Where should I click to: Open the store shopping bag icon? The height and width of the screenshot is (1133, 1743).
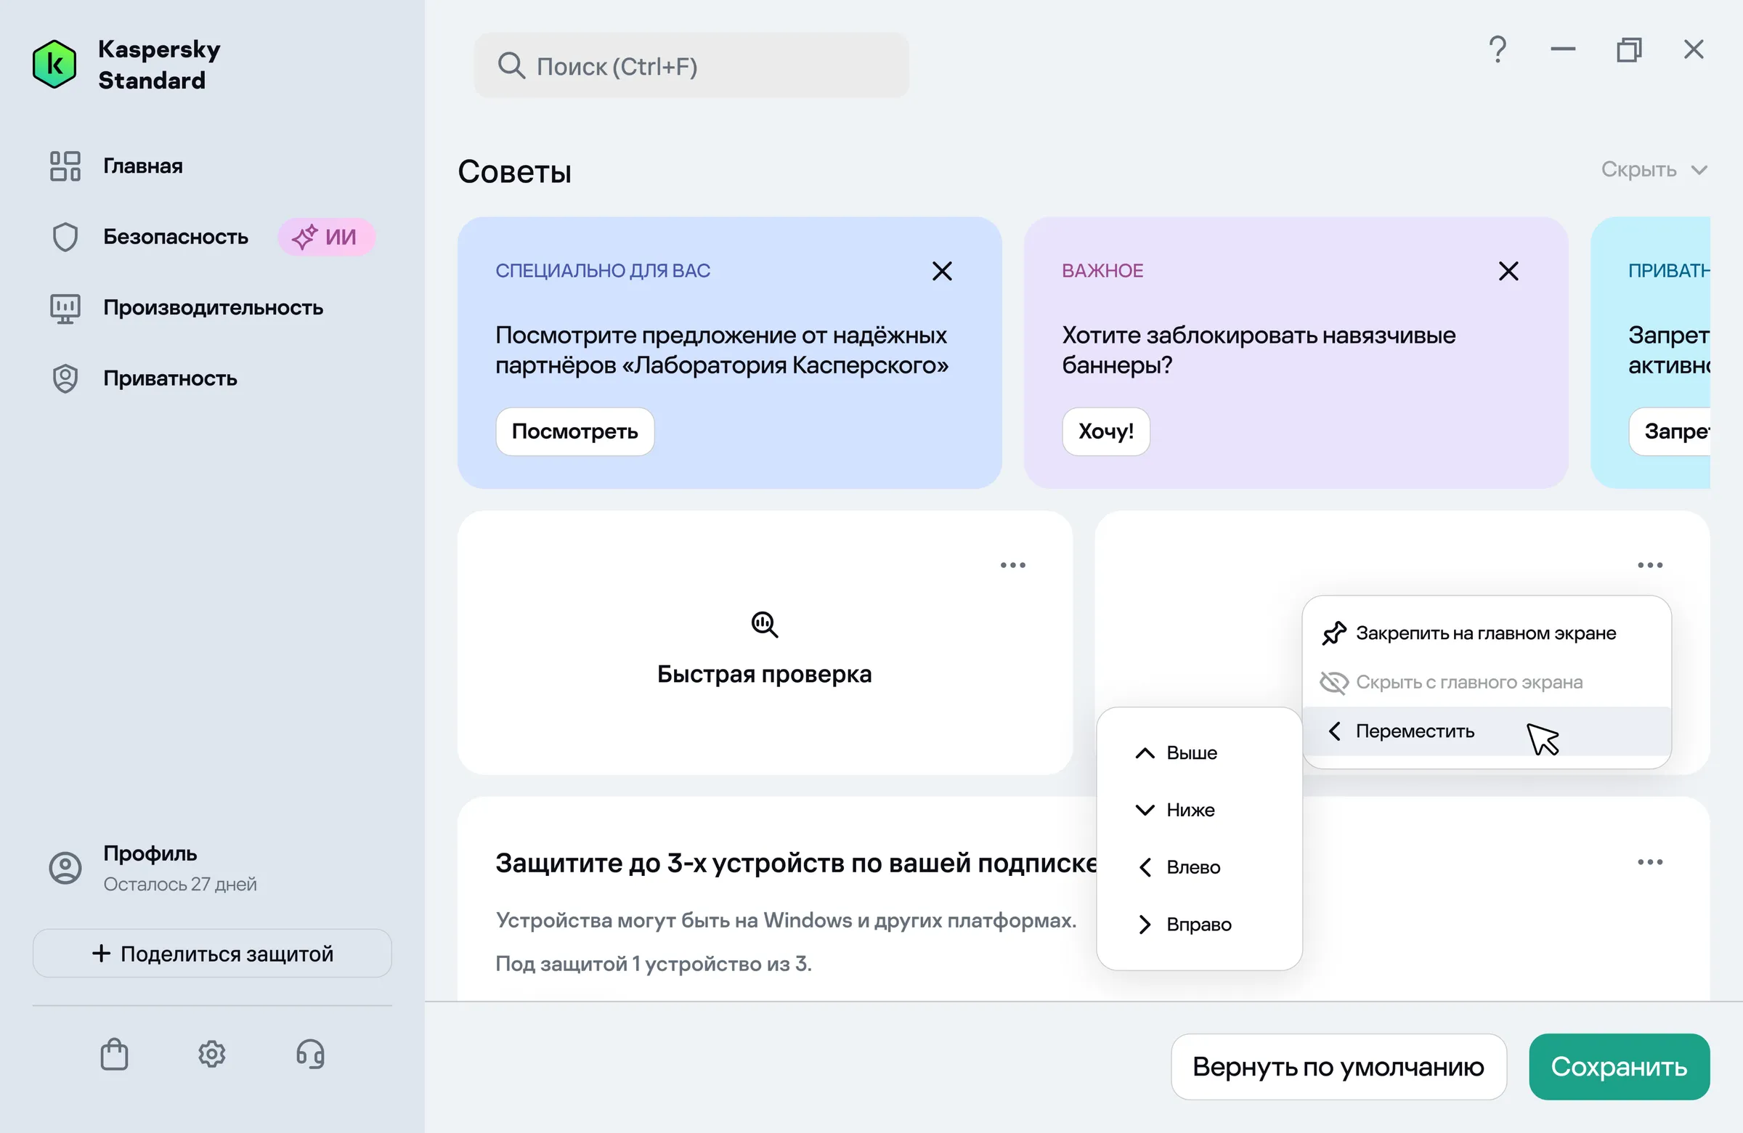[x=114, y=1055]
